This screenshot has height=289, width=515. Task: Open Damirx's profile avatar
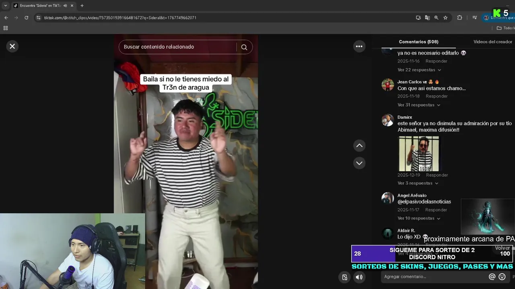(x=388, y=120)
